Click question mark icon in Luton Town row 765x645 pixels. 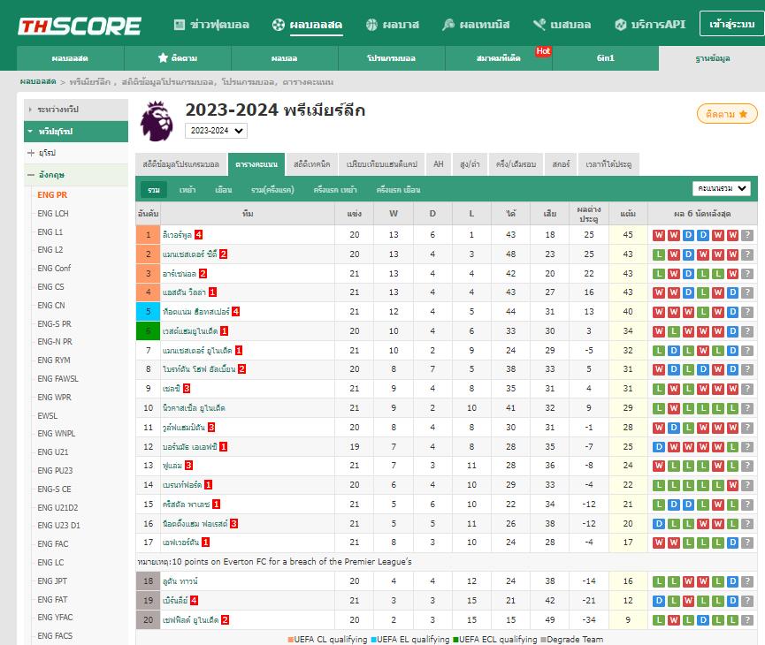tap(747, 581)
